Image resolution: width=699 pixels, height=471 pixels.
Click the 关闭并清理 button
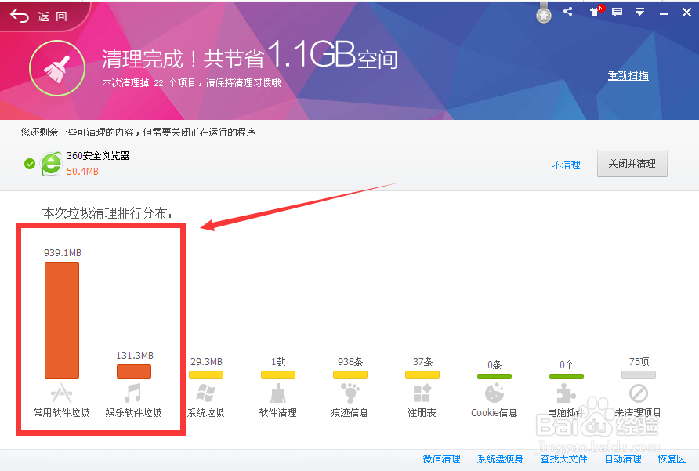(632, 164)
